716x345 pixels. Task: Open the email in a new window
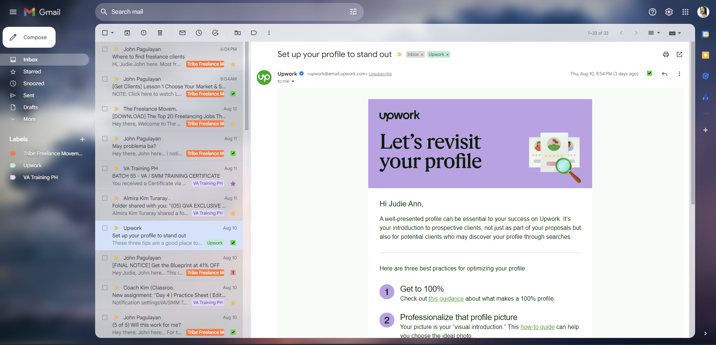click(679, 54)
